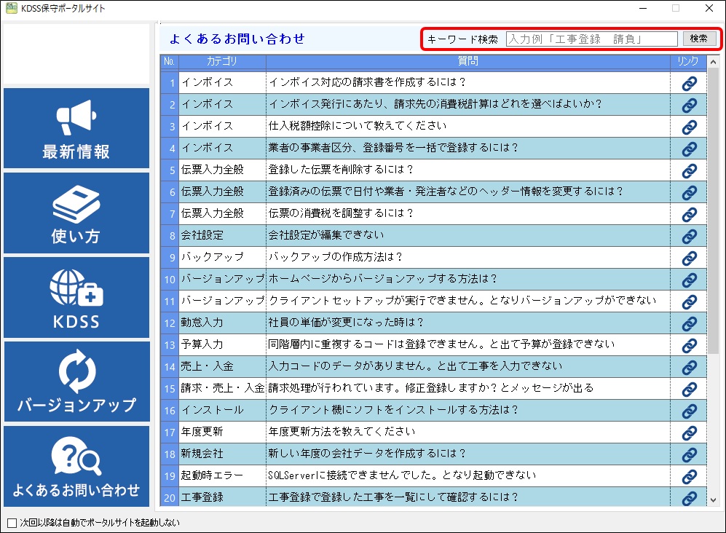Open link icon for 年度更新方法を教えてください
The image size is (726, 533).
689,433
